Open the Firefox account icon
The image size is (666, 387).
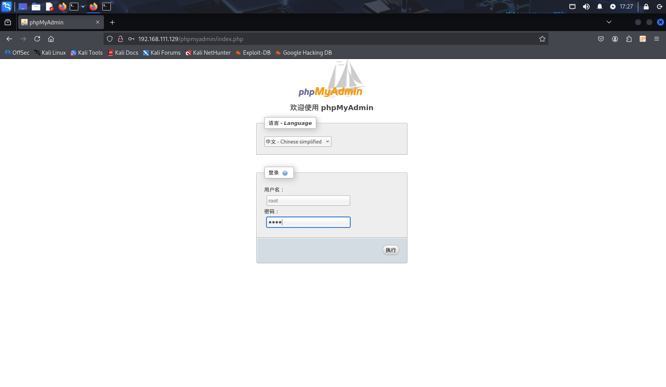coord(615,39)
